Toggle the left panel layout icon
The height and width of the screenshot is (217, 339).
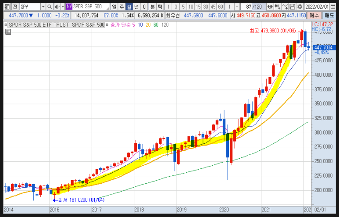tap(7, 7)
